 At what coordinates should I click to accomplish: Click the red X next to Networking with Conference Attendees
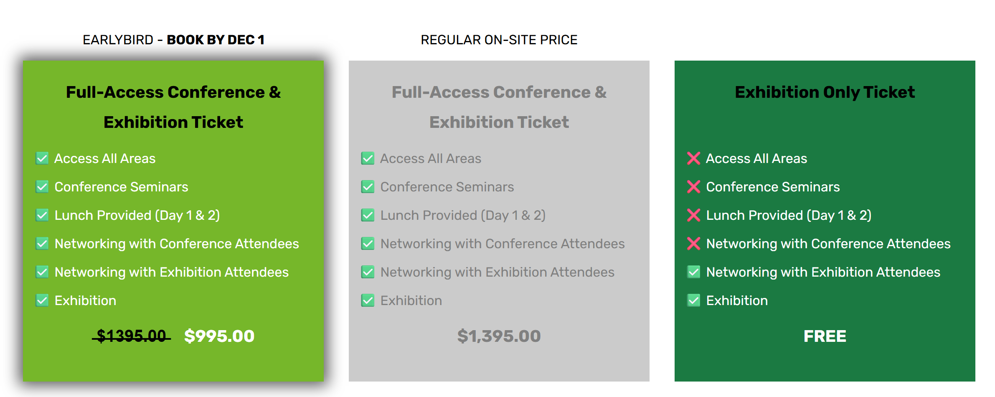pyautogui.click(x=693, y=244)
